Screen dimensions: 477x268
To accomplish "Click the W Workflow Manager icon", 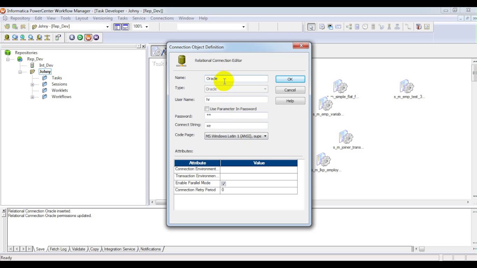I will 88,37.
